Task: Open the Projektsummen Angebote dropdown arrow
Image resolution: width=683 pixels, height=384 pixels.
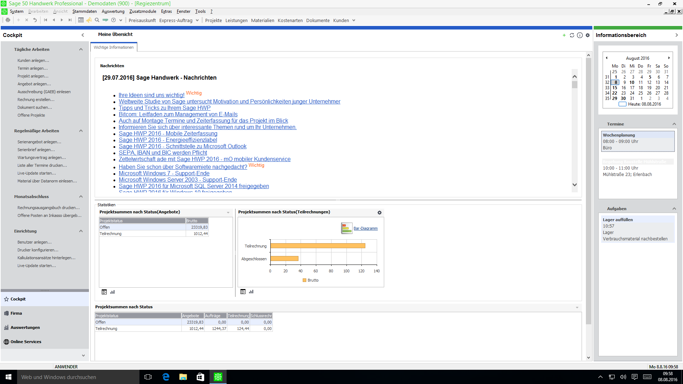Action: (228, 213)
